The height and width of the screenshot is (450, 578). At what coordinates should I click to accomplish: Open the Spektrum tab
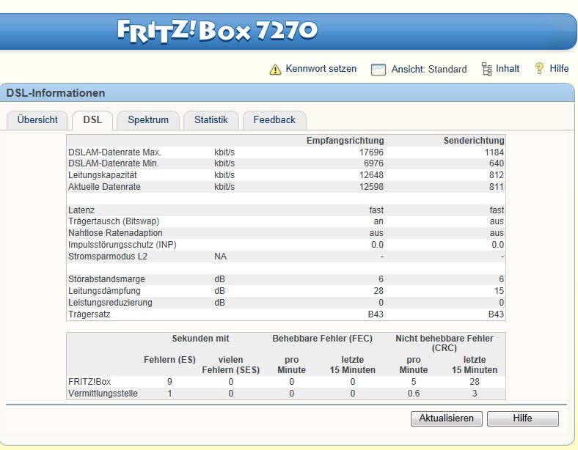click(148, 120)
